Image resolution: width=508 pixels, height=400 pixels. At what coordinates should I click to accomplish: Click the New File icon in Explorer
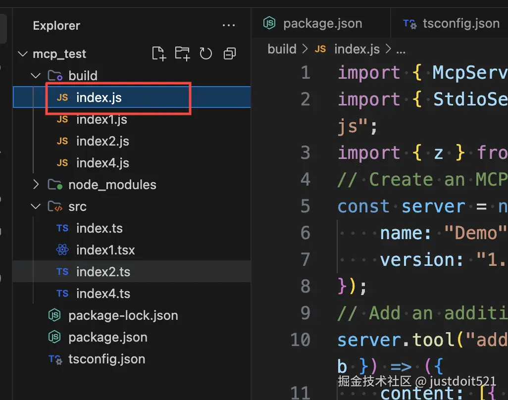pyautogui.click(x=159, y=53)
